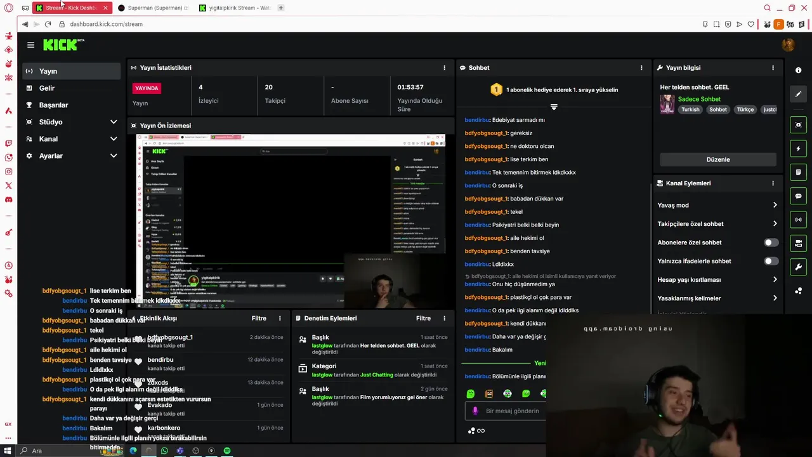This screenshot has width=812, height=457.
Task: Open Denetim Eylemleri panel three-dot menu
Action: click(444, 318)
